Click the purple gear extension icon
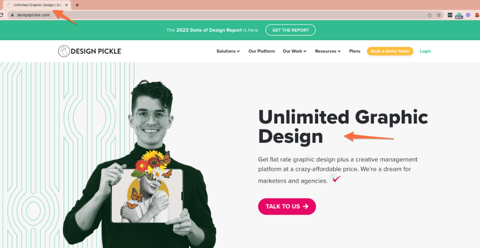Image resolution: width=480 pixels, height=248 pixels. (468, 15)
